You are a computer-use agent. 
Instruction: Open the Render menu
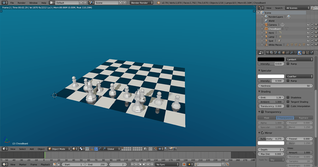tap(22, 3)
